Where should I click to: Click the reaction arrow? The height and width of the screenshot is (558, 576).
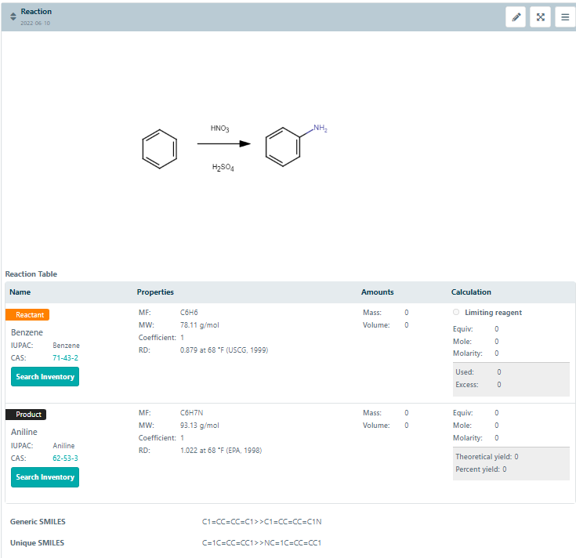pos(223,144)
